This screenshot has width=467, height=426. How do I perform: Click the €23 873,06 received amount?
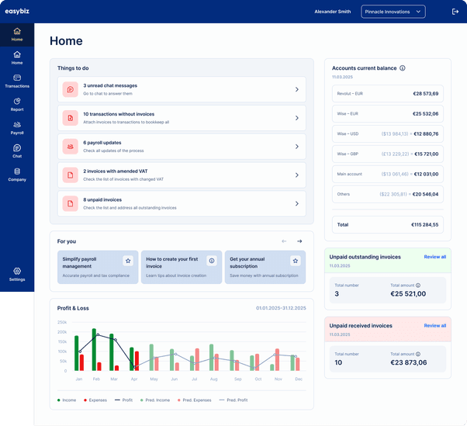pos(409,362)
